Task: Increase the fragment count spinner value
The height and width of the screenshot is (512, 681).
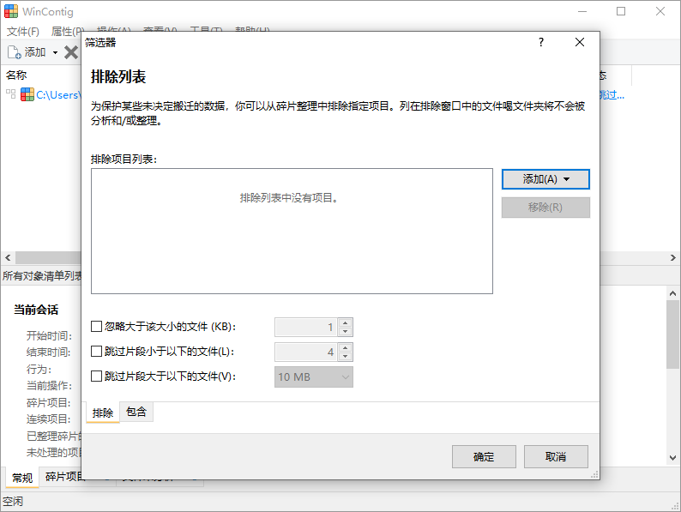Action: [346, 347]
